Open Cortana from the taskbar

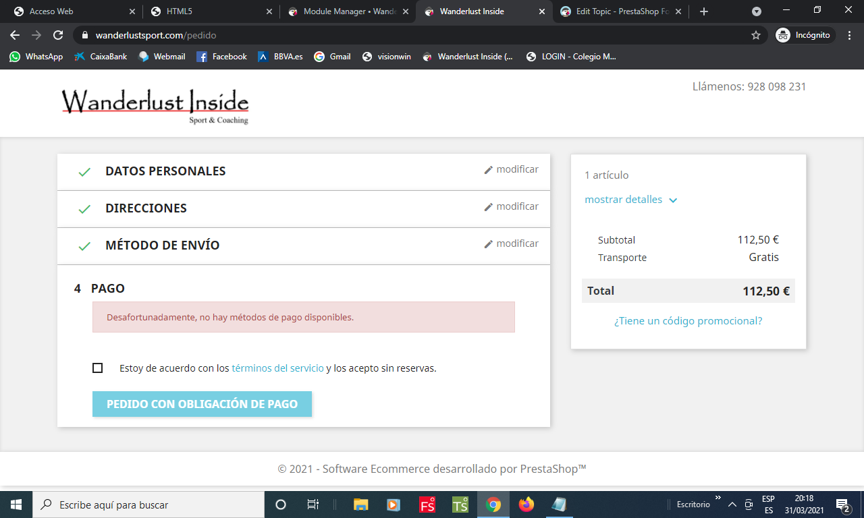coord(281,505)
